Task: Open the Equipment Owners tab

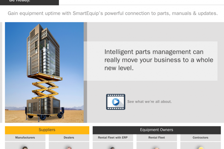Action: click(157, 130)
